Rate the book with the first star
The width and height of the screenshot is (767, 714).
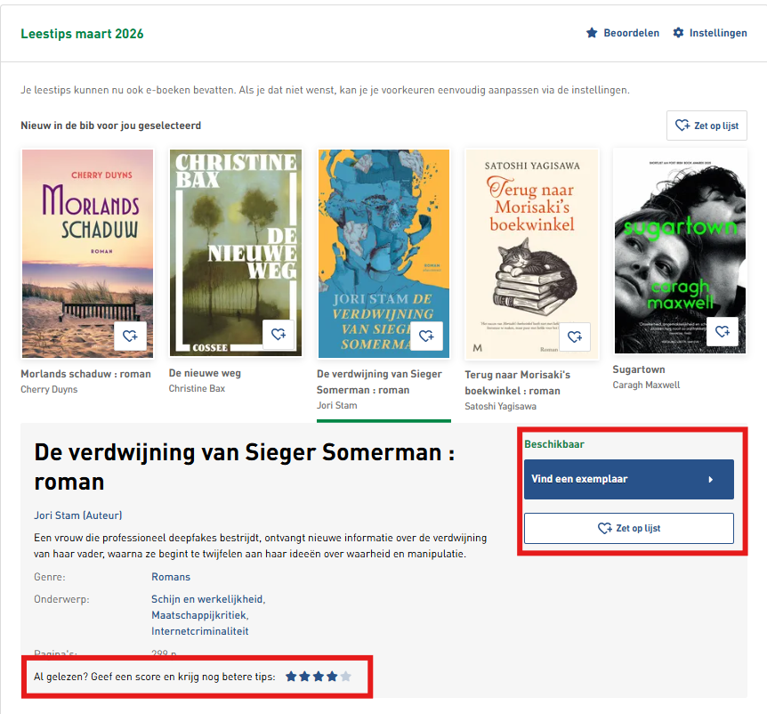point(291,677)
